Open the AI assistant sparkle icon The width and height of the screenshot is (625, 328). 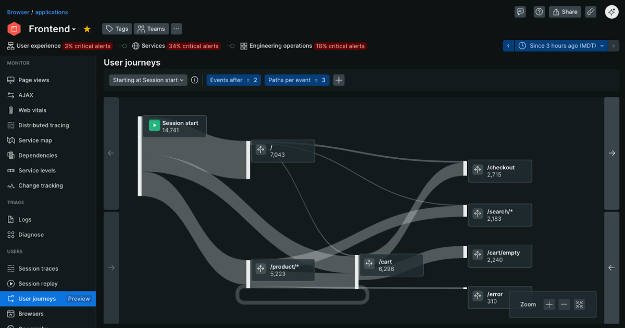point(611,11)
